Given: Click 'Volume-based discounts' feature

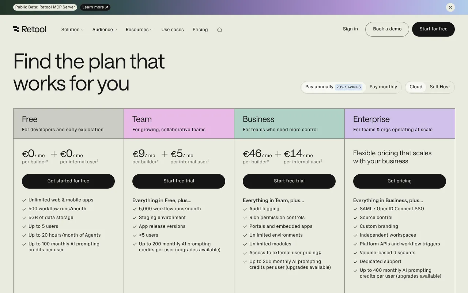Looking at the screenshot, I should (388, 253).
